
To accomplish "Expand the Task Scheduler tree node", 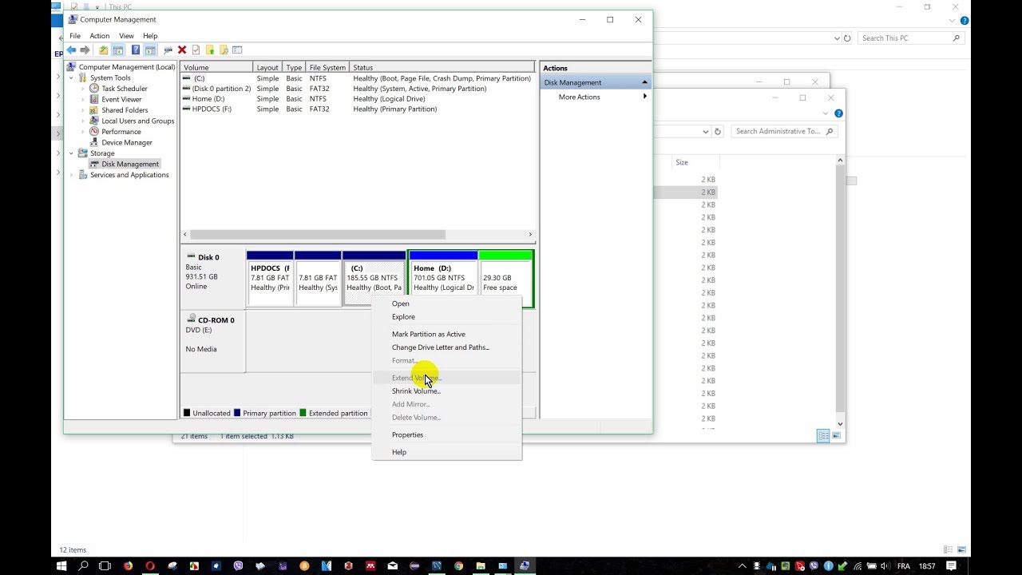I will tap(83, 89).
